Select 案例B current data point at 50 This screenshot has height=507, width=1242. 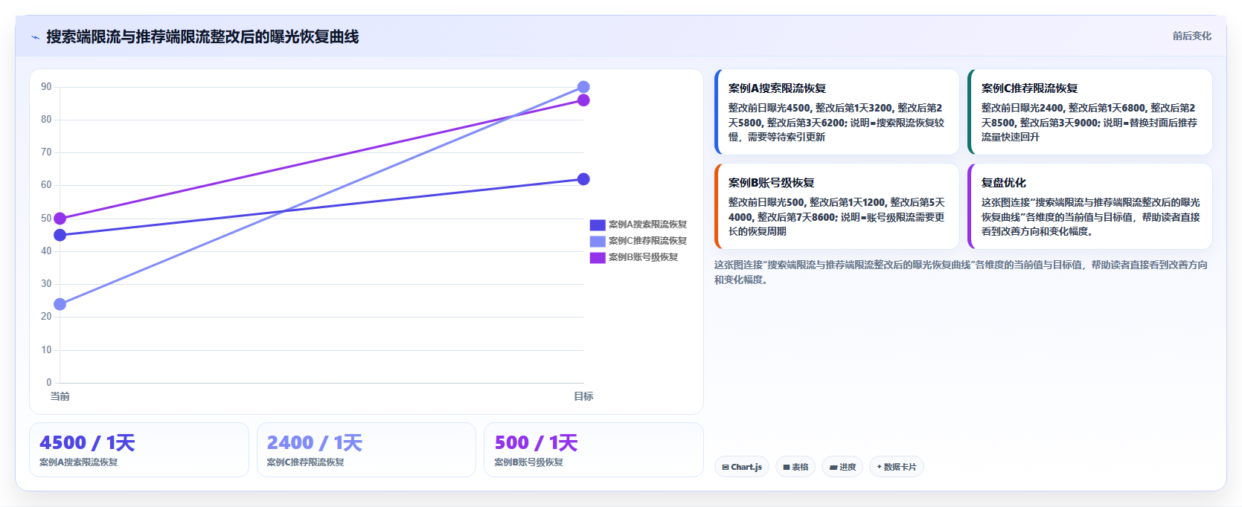click(x=60, y=219)
